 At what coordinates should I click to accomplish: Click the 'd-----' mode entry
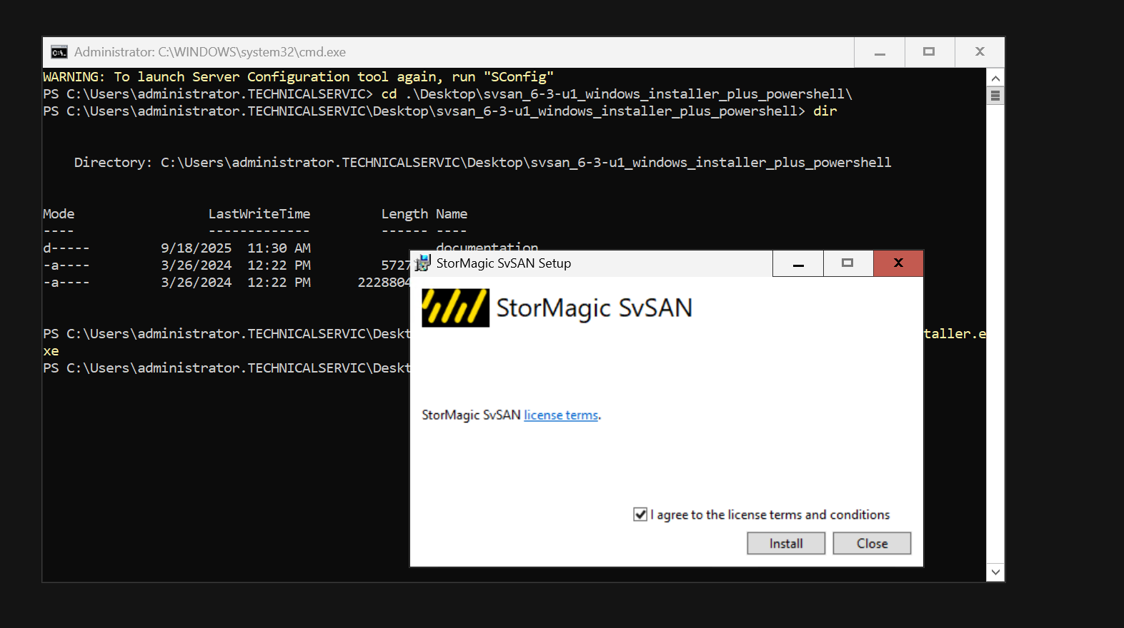66,248
